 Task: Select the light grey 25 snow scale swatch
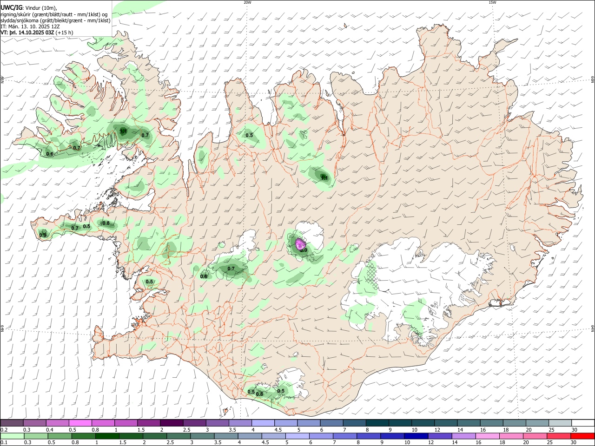tap(560, 423)
